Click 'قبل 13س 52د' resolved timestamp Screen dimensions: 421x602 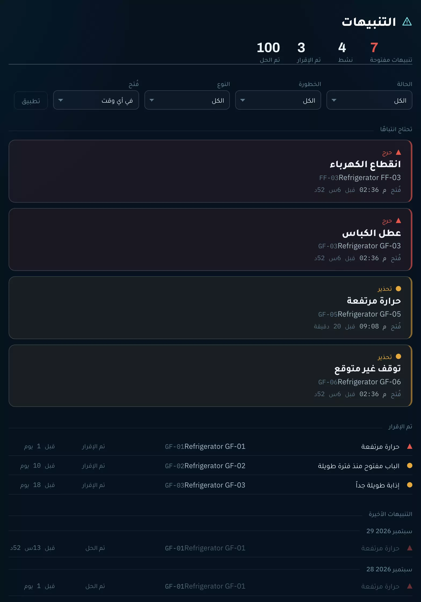(x=32, y=548)
